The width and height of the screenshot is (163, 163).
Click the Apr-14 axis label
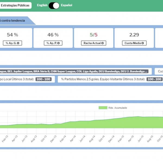[x=73, y=139]
